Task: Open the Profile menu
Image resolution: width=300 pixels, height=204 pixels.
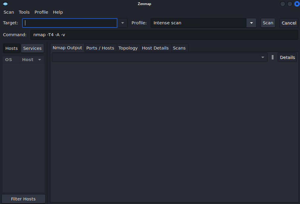Action: coord(41,12)
